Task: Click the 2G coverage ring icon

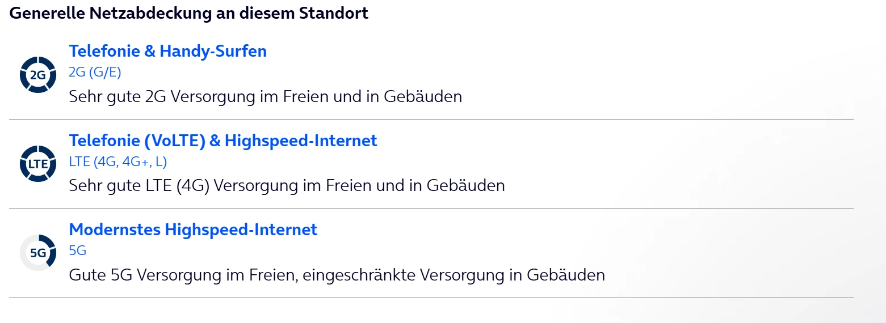Action: 37,75
